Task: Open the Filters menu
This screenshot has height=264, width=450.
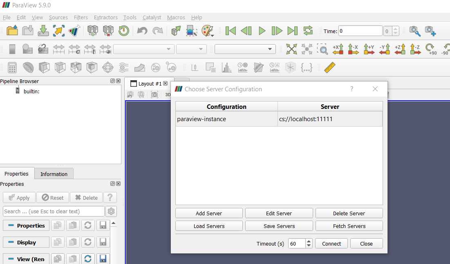Action: (81, 18)
